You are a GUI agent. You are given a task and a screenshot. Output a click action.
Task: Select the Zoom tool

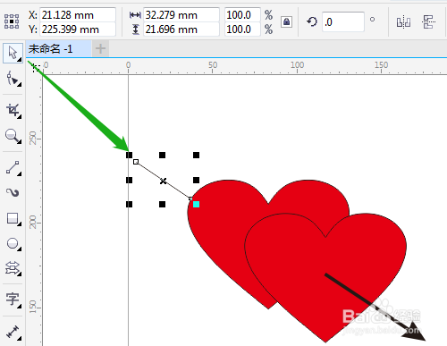pyautogui.click(x=13, y=136)
